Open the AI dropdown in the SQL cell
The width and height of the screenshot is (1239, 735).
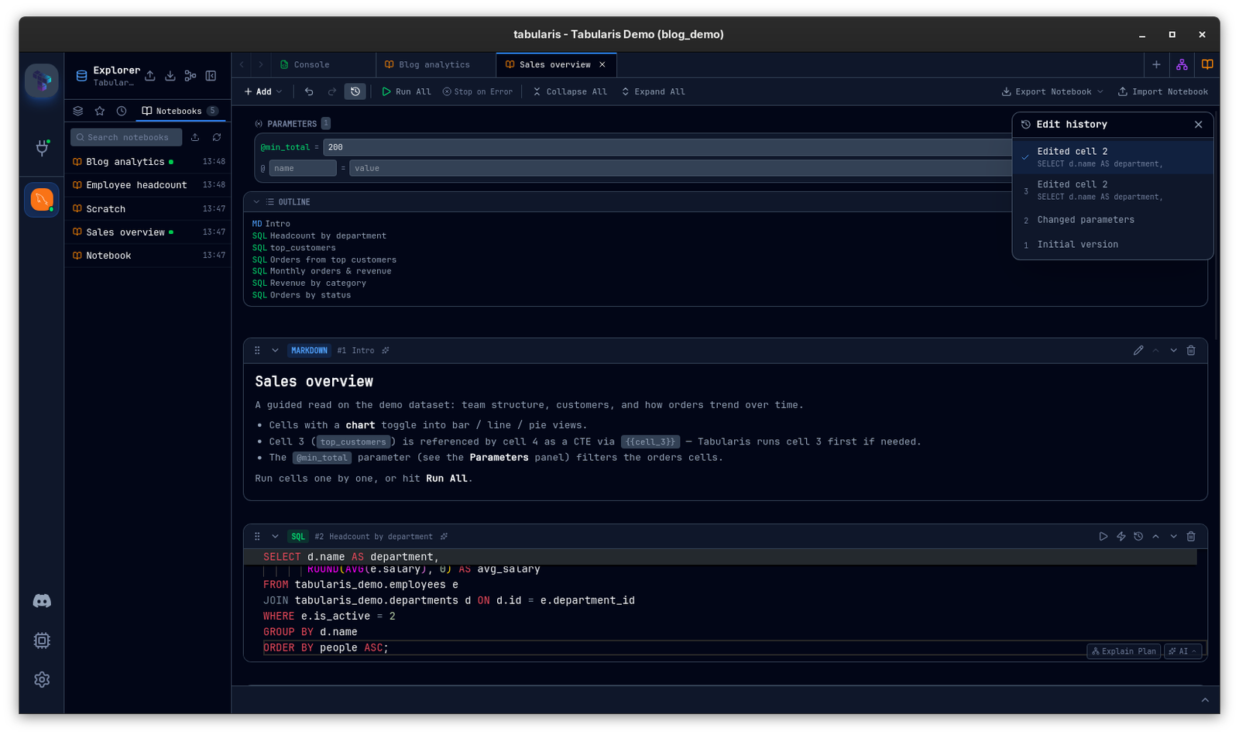click(1182, 651)
